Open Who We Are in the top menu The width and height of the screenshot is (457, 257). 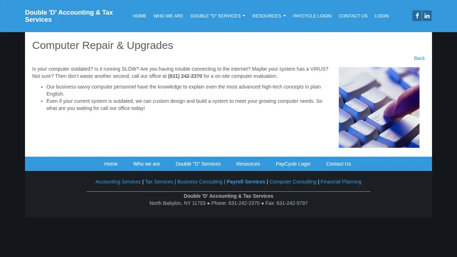point(169,16)
